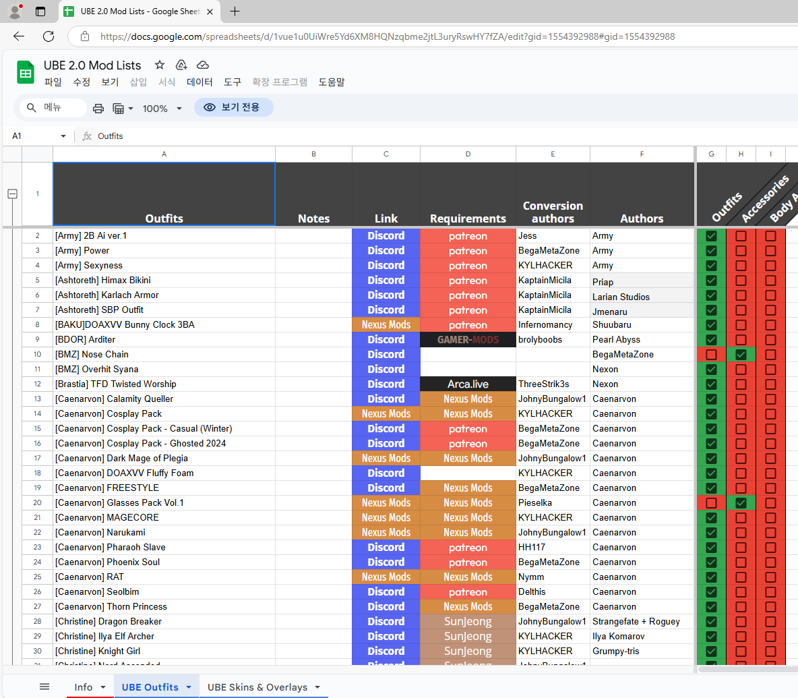This screenshot has height=698, width=798.
Task: Reload the page with refresh icon
Action: pos(49,36)
